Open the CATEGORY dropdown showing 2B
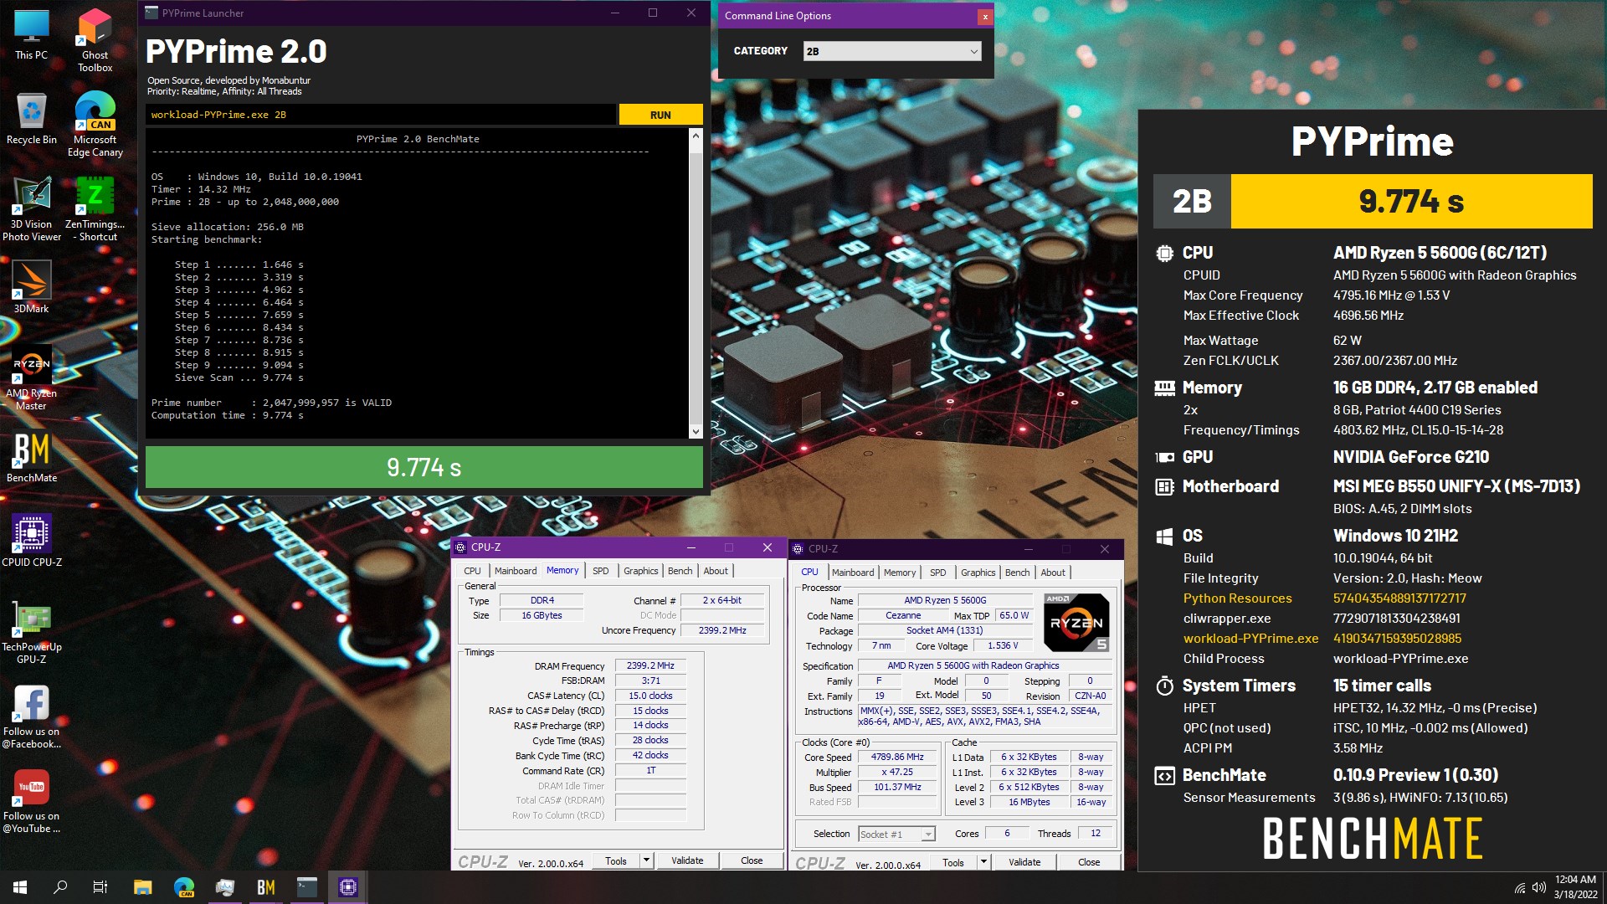The height and width of the screenshot is (904, 1607). click(x=892, y=51)
